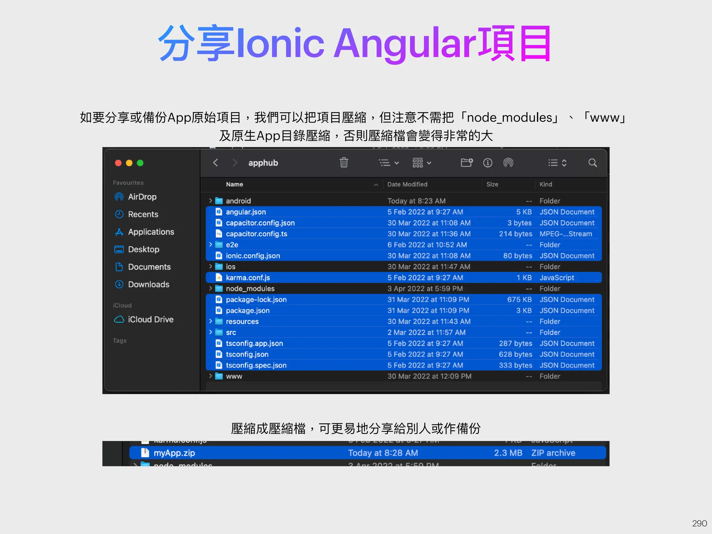
Task: Click the android folder icon
Action: [x=219, y=201]
